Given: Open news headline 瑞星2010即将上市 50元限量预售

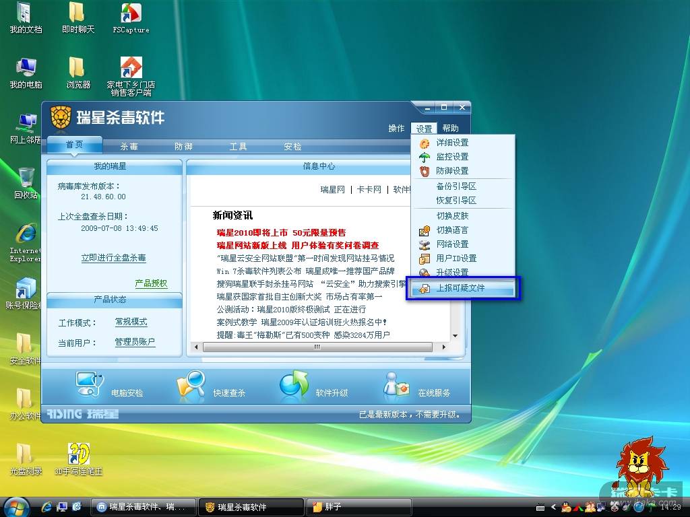Looking at the screenshot, I should (281, 232).
